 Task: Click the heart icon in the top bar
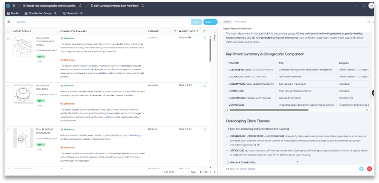click(x=357, y=6)
